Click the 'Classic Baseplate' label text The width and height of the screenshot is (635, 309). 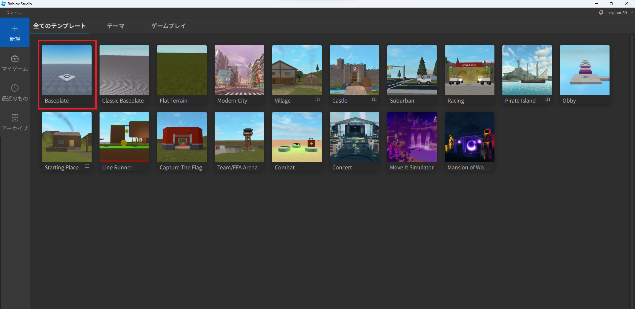[x=123, y=101]
